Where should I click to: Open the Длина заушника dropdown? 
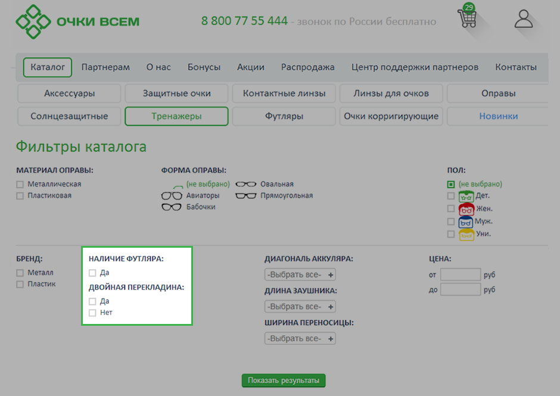pos(300,307)
